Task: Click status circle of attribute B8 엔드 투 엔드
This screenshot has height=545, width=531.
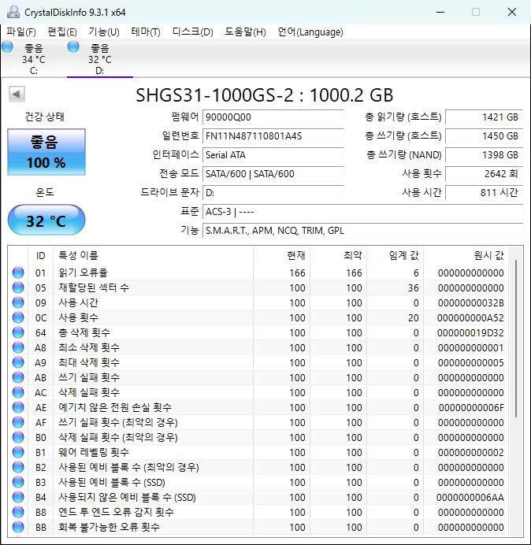Action: click(x=18, y=512)
